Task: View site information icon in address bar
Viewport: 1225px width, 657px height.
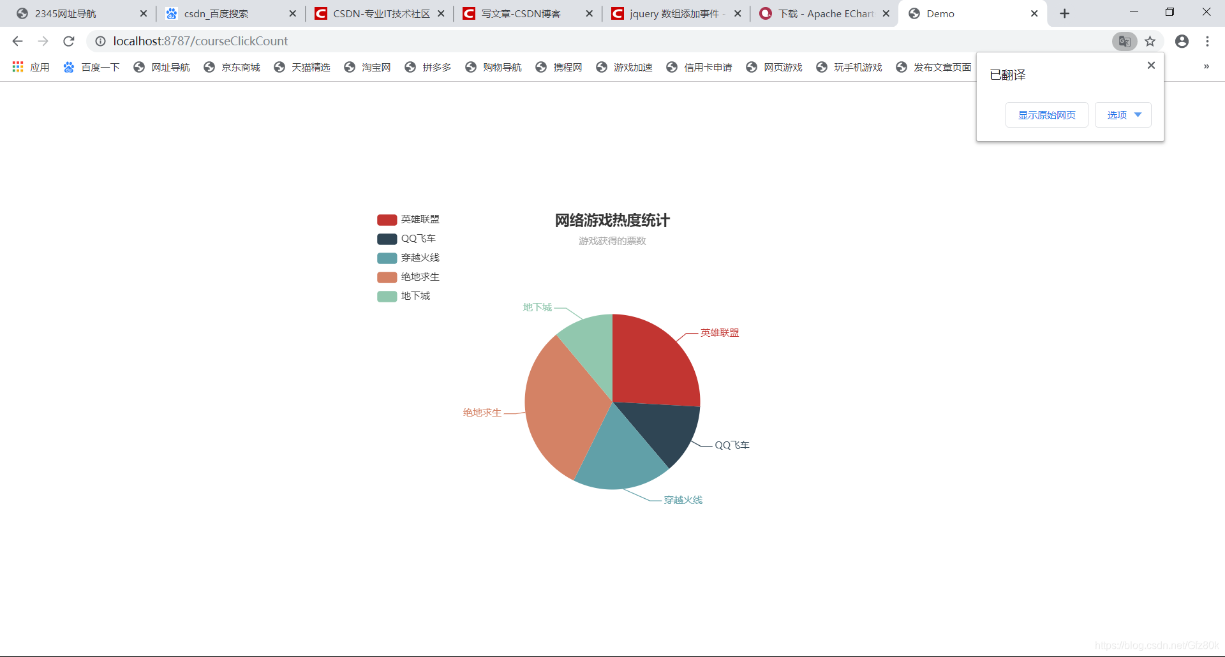Action: tap(100, 41)
